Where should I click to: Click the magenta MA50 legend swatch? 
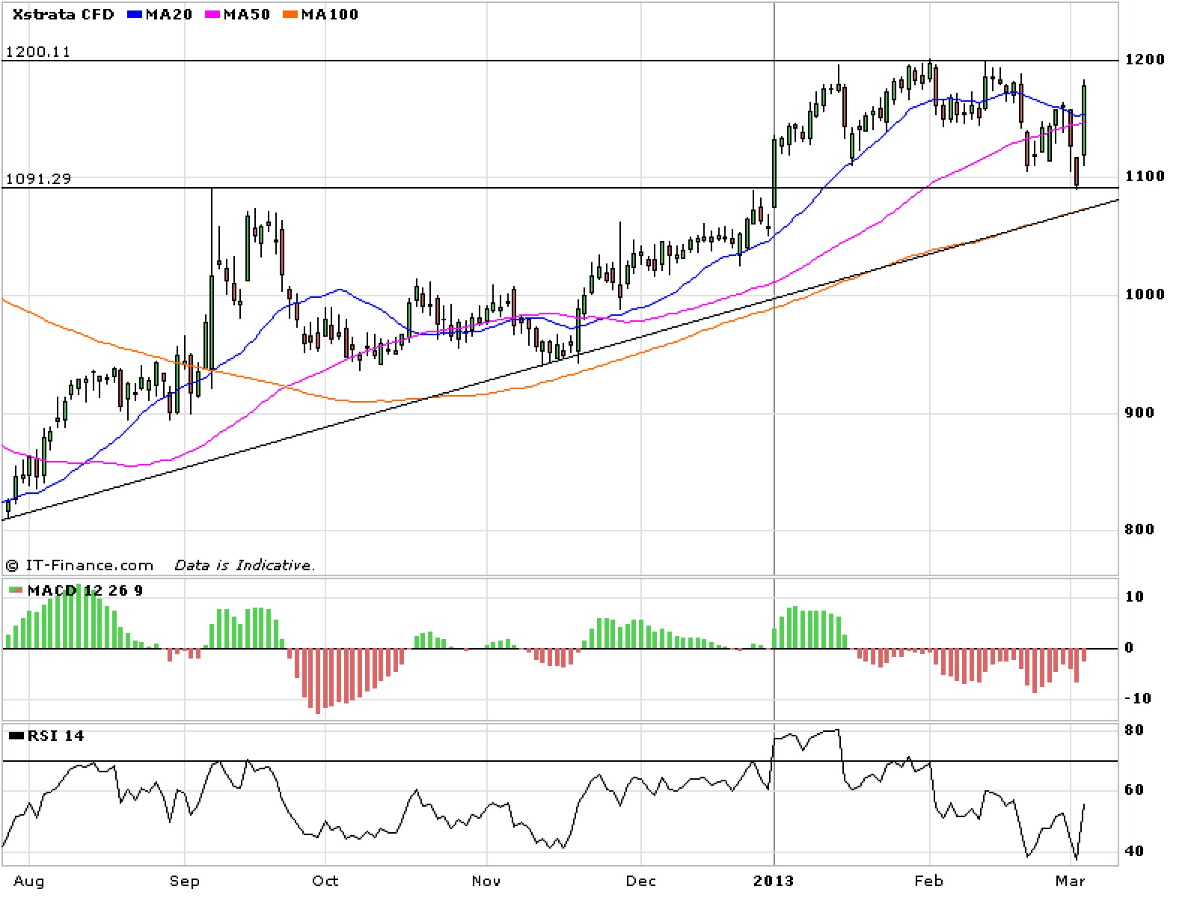[213, 14]
